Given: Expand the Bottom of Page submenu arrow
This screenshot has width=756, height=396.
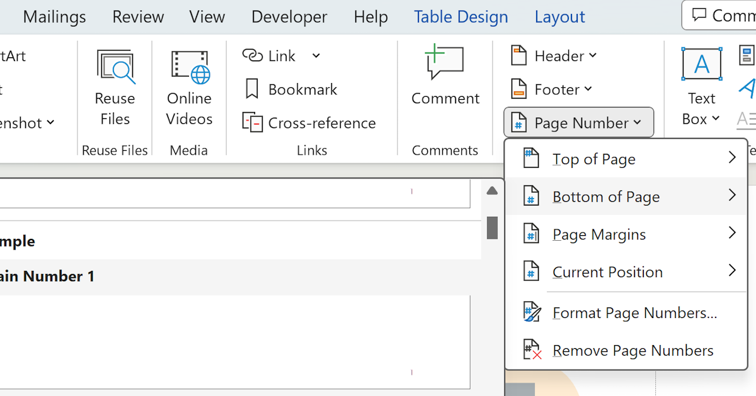Looking at the screenshot, I should coord(732,195).
